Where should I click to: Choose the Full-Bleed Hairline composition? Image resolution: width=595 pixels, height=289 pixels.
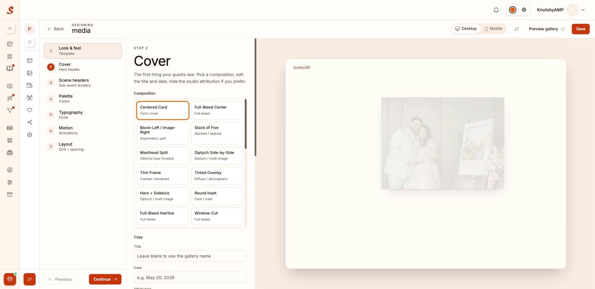(x=162, y=216)
